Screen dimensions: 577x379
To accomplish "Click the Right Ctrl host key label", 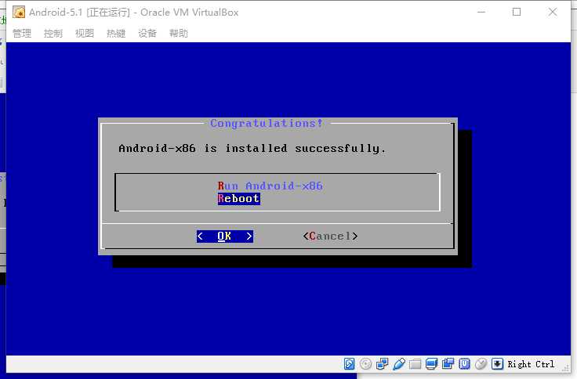I will (x=531, y=364).
